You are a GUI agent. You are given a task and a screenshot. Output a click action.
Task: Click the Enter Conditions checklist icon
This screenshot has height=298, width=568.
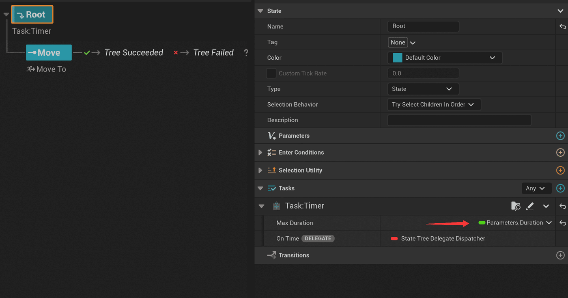[272, 153]
